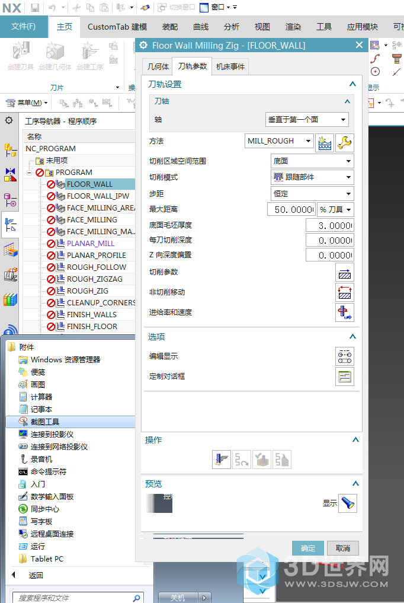
Task: Click the Z 向深度偏置 input field
Action: pyautogui.click(x=330, y=256)
